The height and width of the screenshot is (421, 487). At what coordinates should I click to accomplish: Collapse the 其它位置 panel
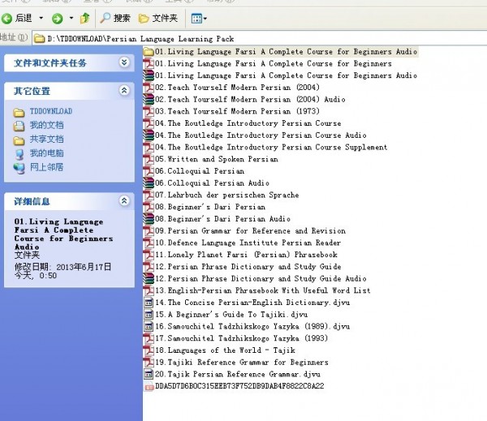pos(124,90)
